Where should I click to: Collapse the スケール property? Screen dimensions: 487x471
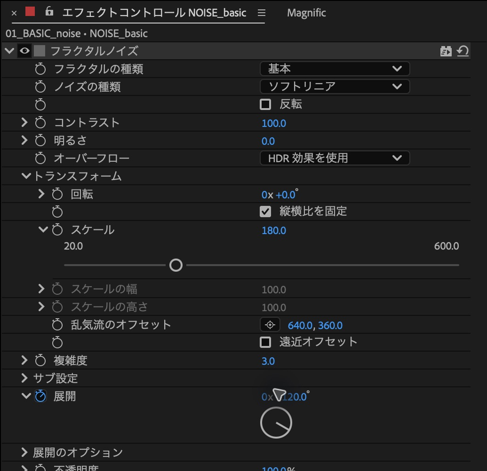click(43, 229)
